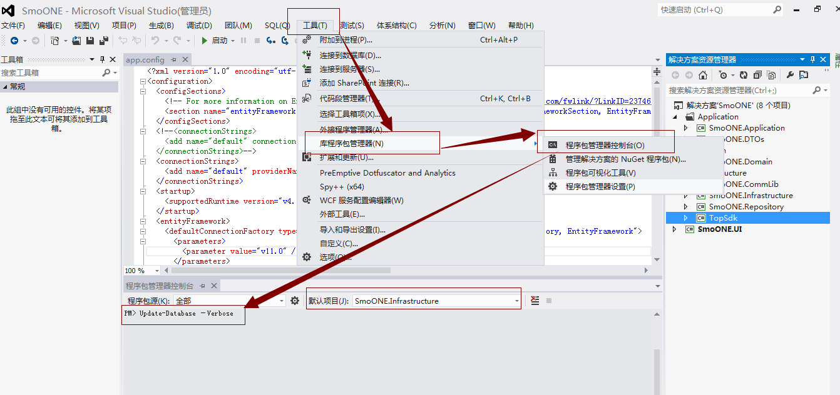Viewport: 840px width, 395px height.
Task: Close the Package Manager Console tab
Action: pos(213,286)
